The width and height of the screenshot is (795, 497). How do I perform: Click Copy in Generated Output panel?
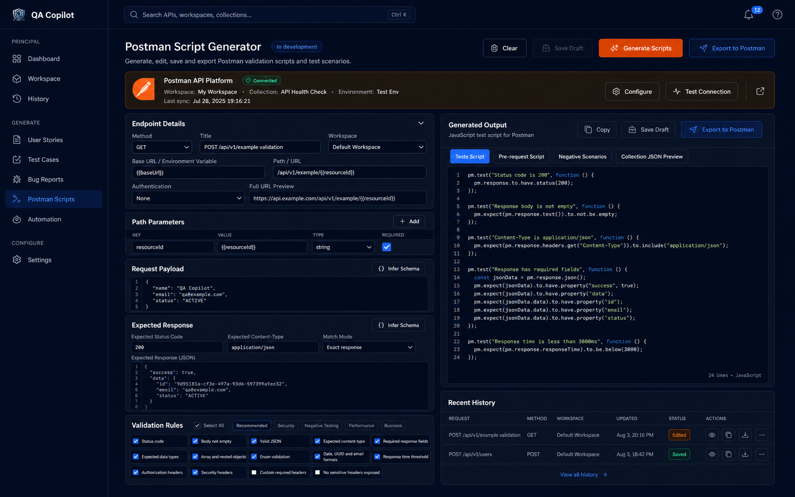click(x=597, y=130)
